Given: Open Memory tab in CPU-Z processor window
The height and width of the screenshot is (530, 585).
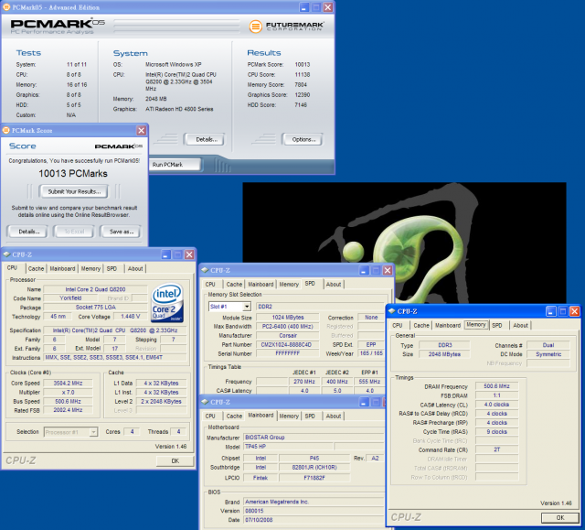Looking at the screenshot, I should pos(90,268).
